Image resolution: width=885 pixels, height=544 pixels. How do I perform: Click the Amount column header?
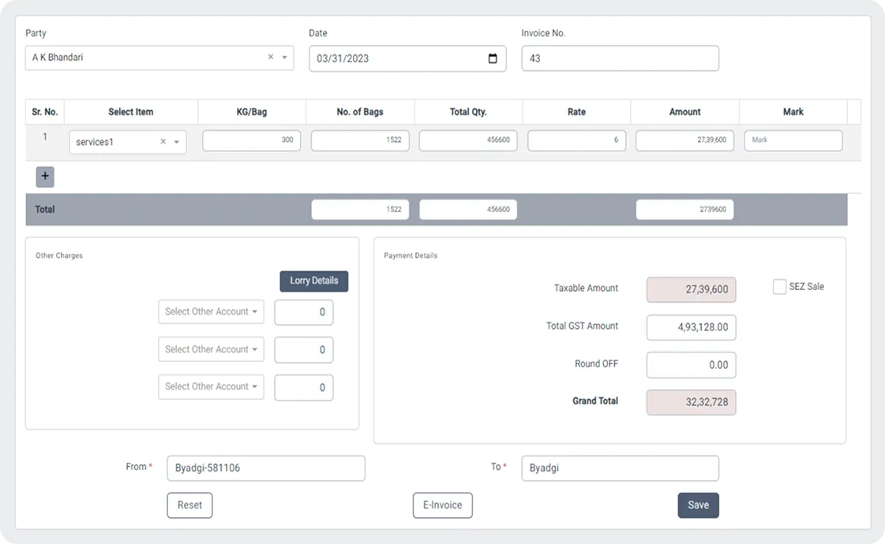coord(684,112)
